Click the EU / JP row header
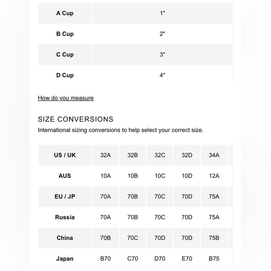Viewport: 271px width, 271px height. [x=65, y=197]
